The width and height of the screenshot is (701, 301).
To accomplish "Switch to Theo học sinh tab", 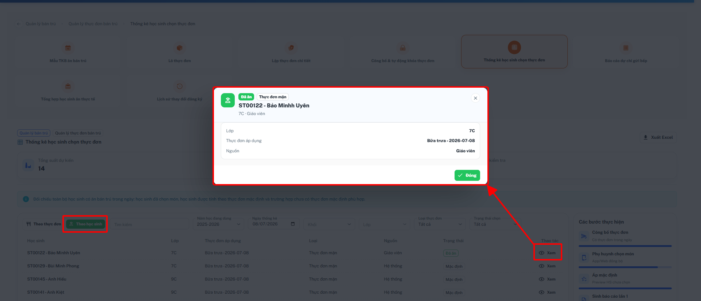I will (86, 224).
